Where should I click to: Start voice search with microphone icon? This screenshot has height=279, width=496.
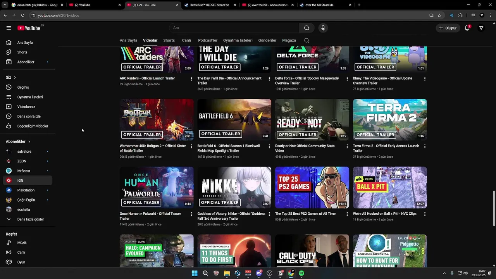click(323, 28)
